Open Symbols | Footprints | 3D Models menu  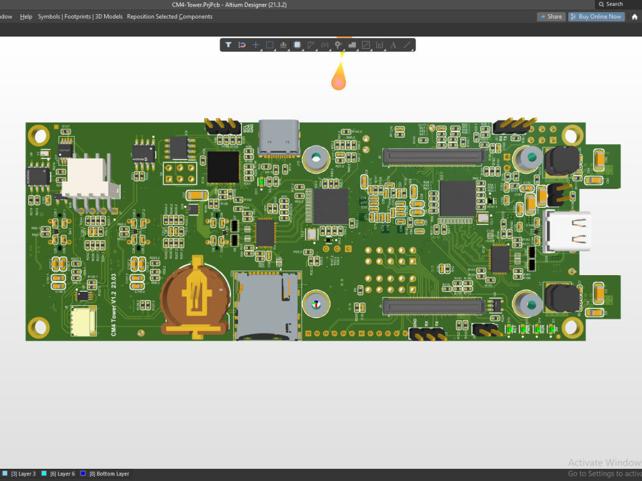point(80,17)
